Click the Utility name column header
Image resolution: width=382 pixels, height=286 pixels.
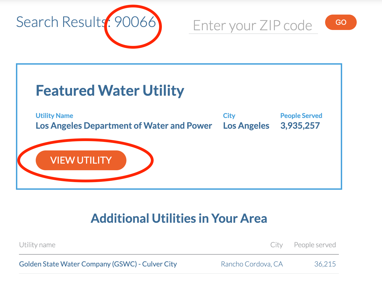[37, 245]
